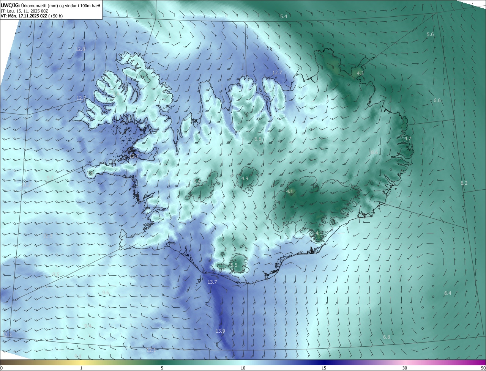
Task: Click the valid time line "VT: Mán. 17.11.2025 02Z (+50 h)"
Action: [x=32, y=16]
